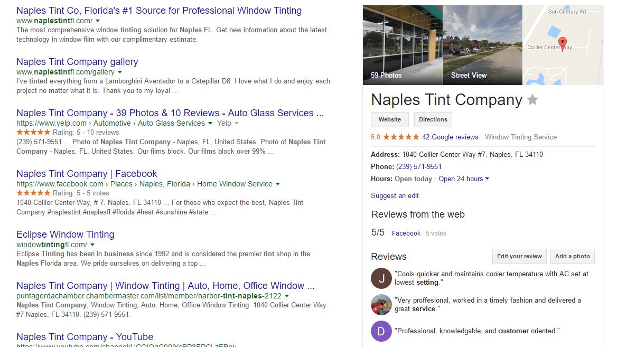Screen dimensions: 617x347
Task: Open the 42 Google reviews link
Action: 450,137
